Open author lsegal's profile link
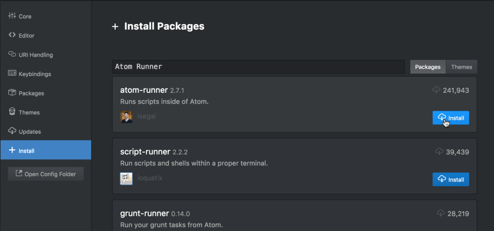 coord(147,116)
